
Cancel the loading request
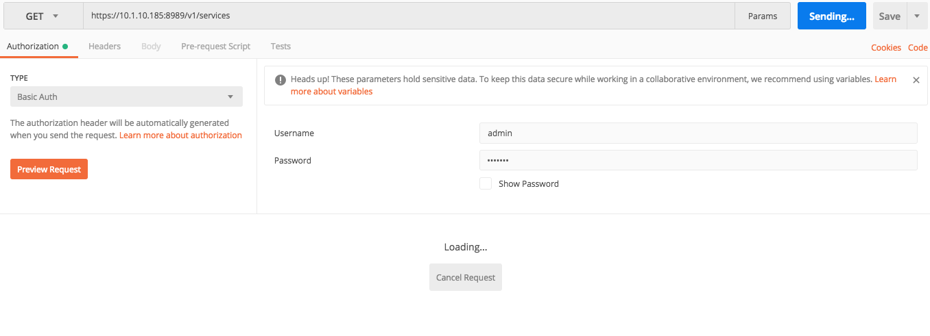[465, 277]
